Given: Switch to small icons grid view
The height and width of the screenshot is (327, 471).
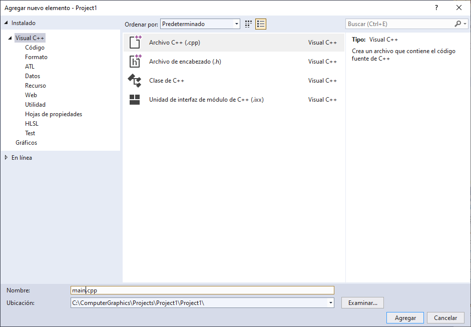Looking at the screenshot, I should click(x=249, y=24).
